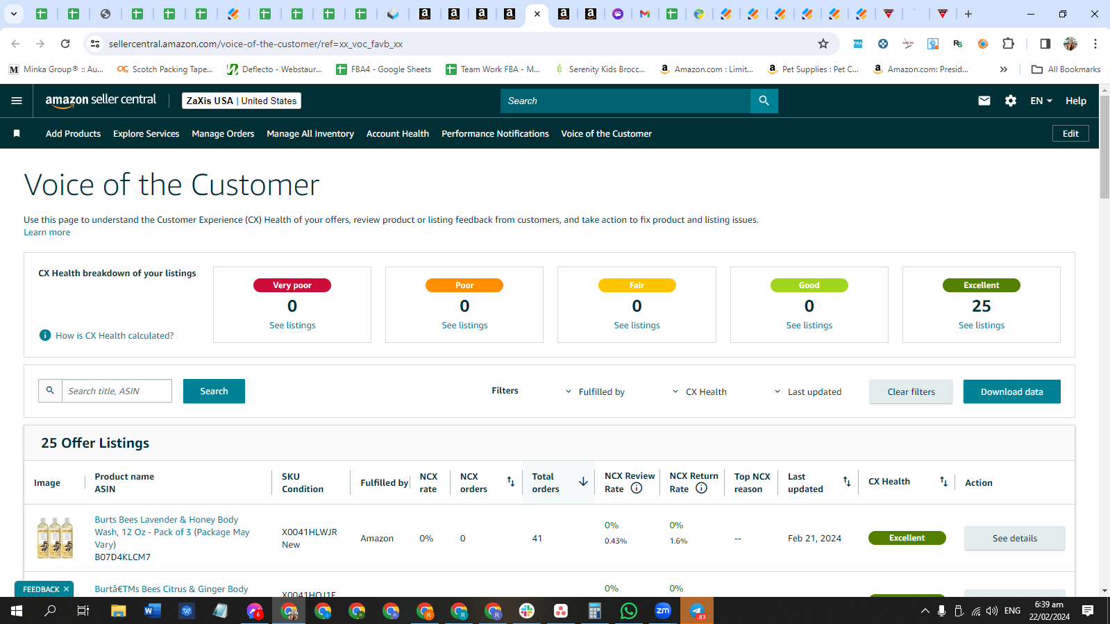Close the FEEDBACK tab with its X
1110x624 pixels.
click(66, 589)
